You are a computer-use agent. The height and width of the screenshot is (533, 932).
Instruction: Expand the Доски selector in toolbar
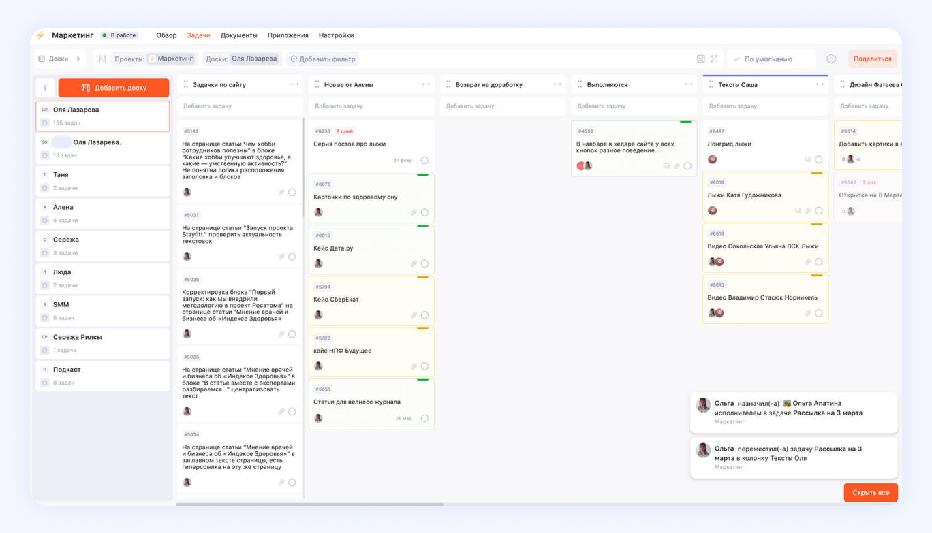click(x=60, y=59)
